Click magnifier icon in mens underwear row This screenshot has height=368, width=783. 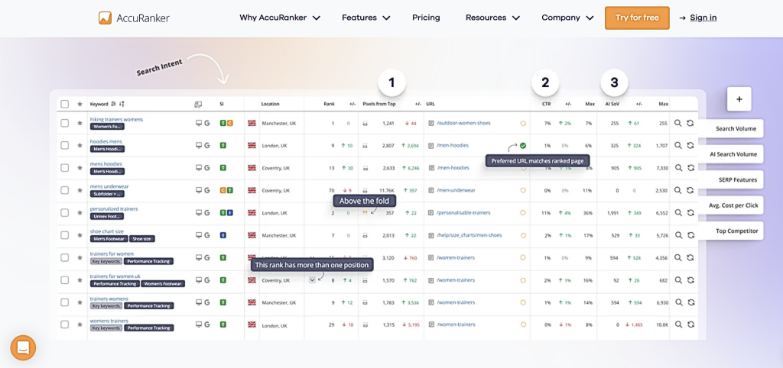point(677,190)
